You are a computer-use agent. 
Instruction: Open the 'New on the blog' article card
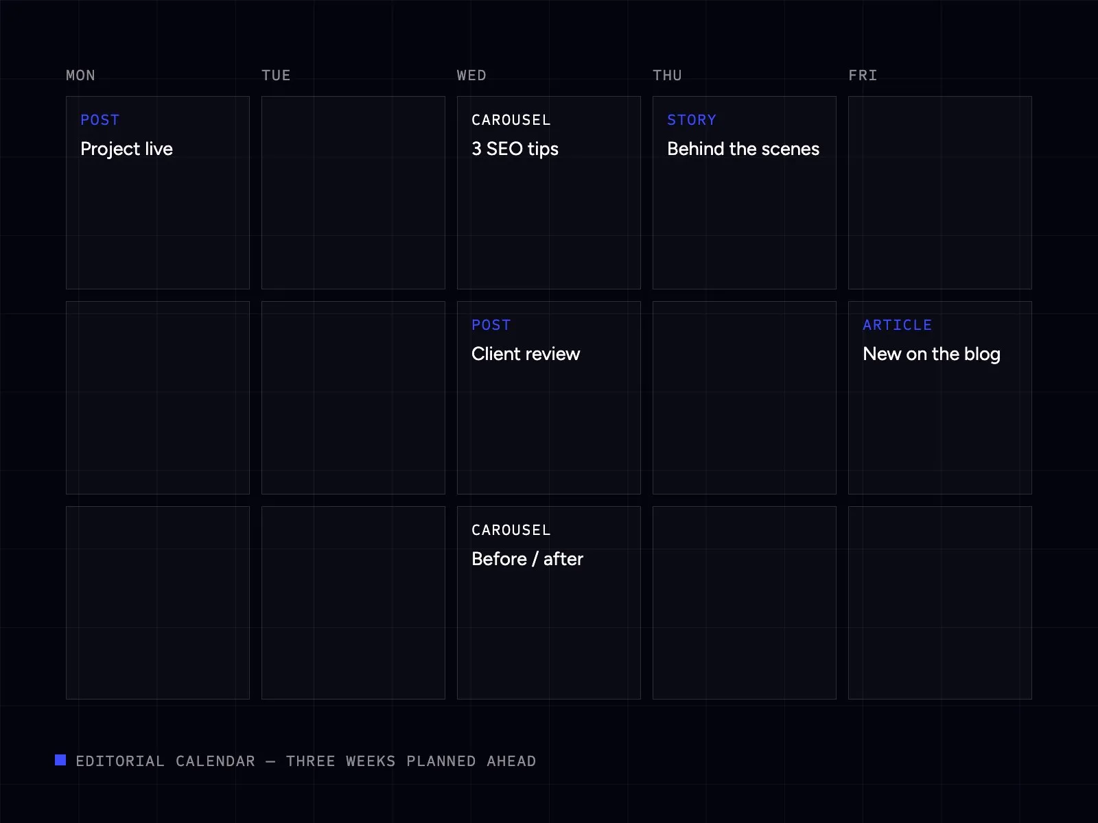tap(940, 398)
